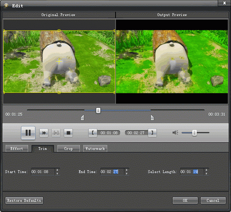Stop the video with the stop button
The image size is (231, 212).
click(68, 133)
